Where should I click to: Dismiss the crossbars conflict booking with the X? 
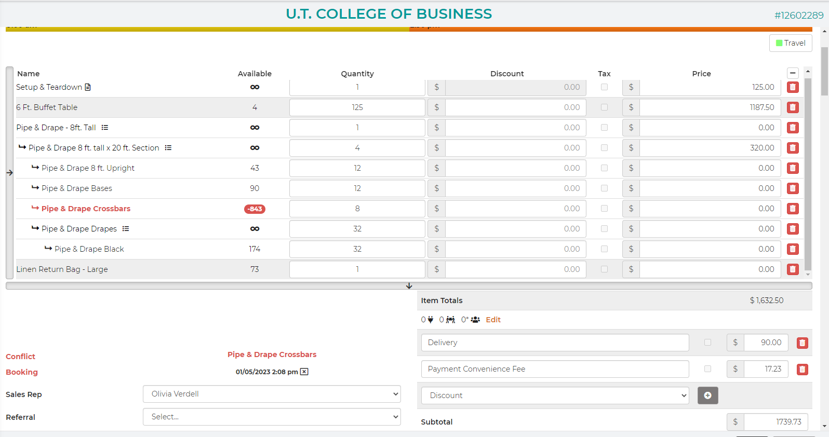click(x=304, y=372)
